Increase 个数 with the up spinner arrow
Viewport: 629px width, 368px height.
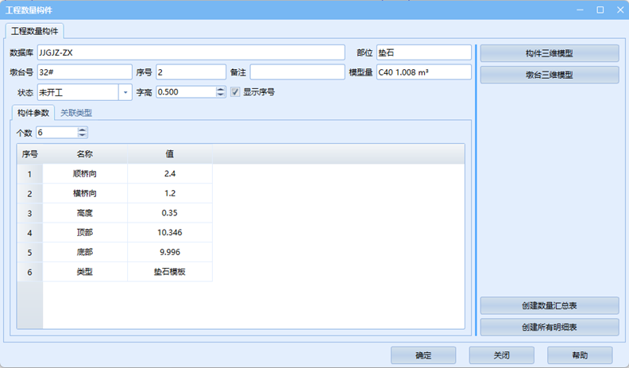(82, 129)
